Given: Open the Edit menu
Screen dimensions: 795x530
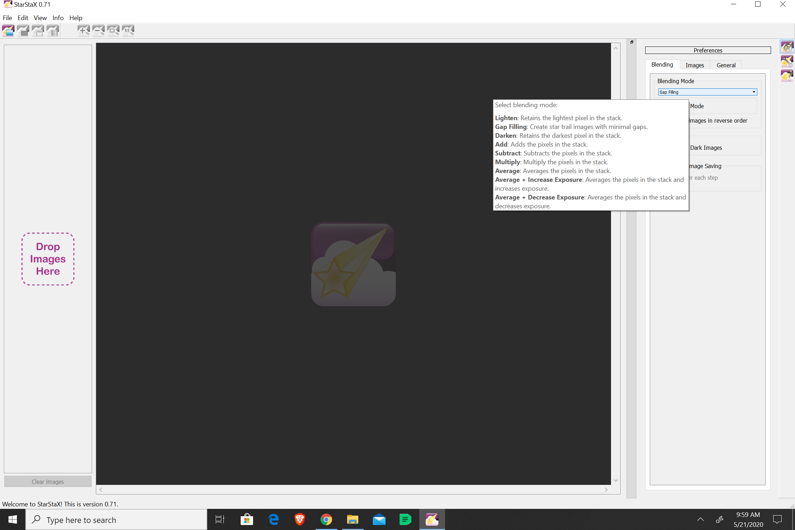Looking at the screenshot, I should pyautogui.click(x=23, y=18).
